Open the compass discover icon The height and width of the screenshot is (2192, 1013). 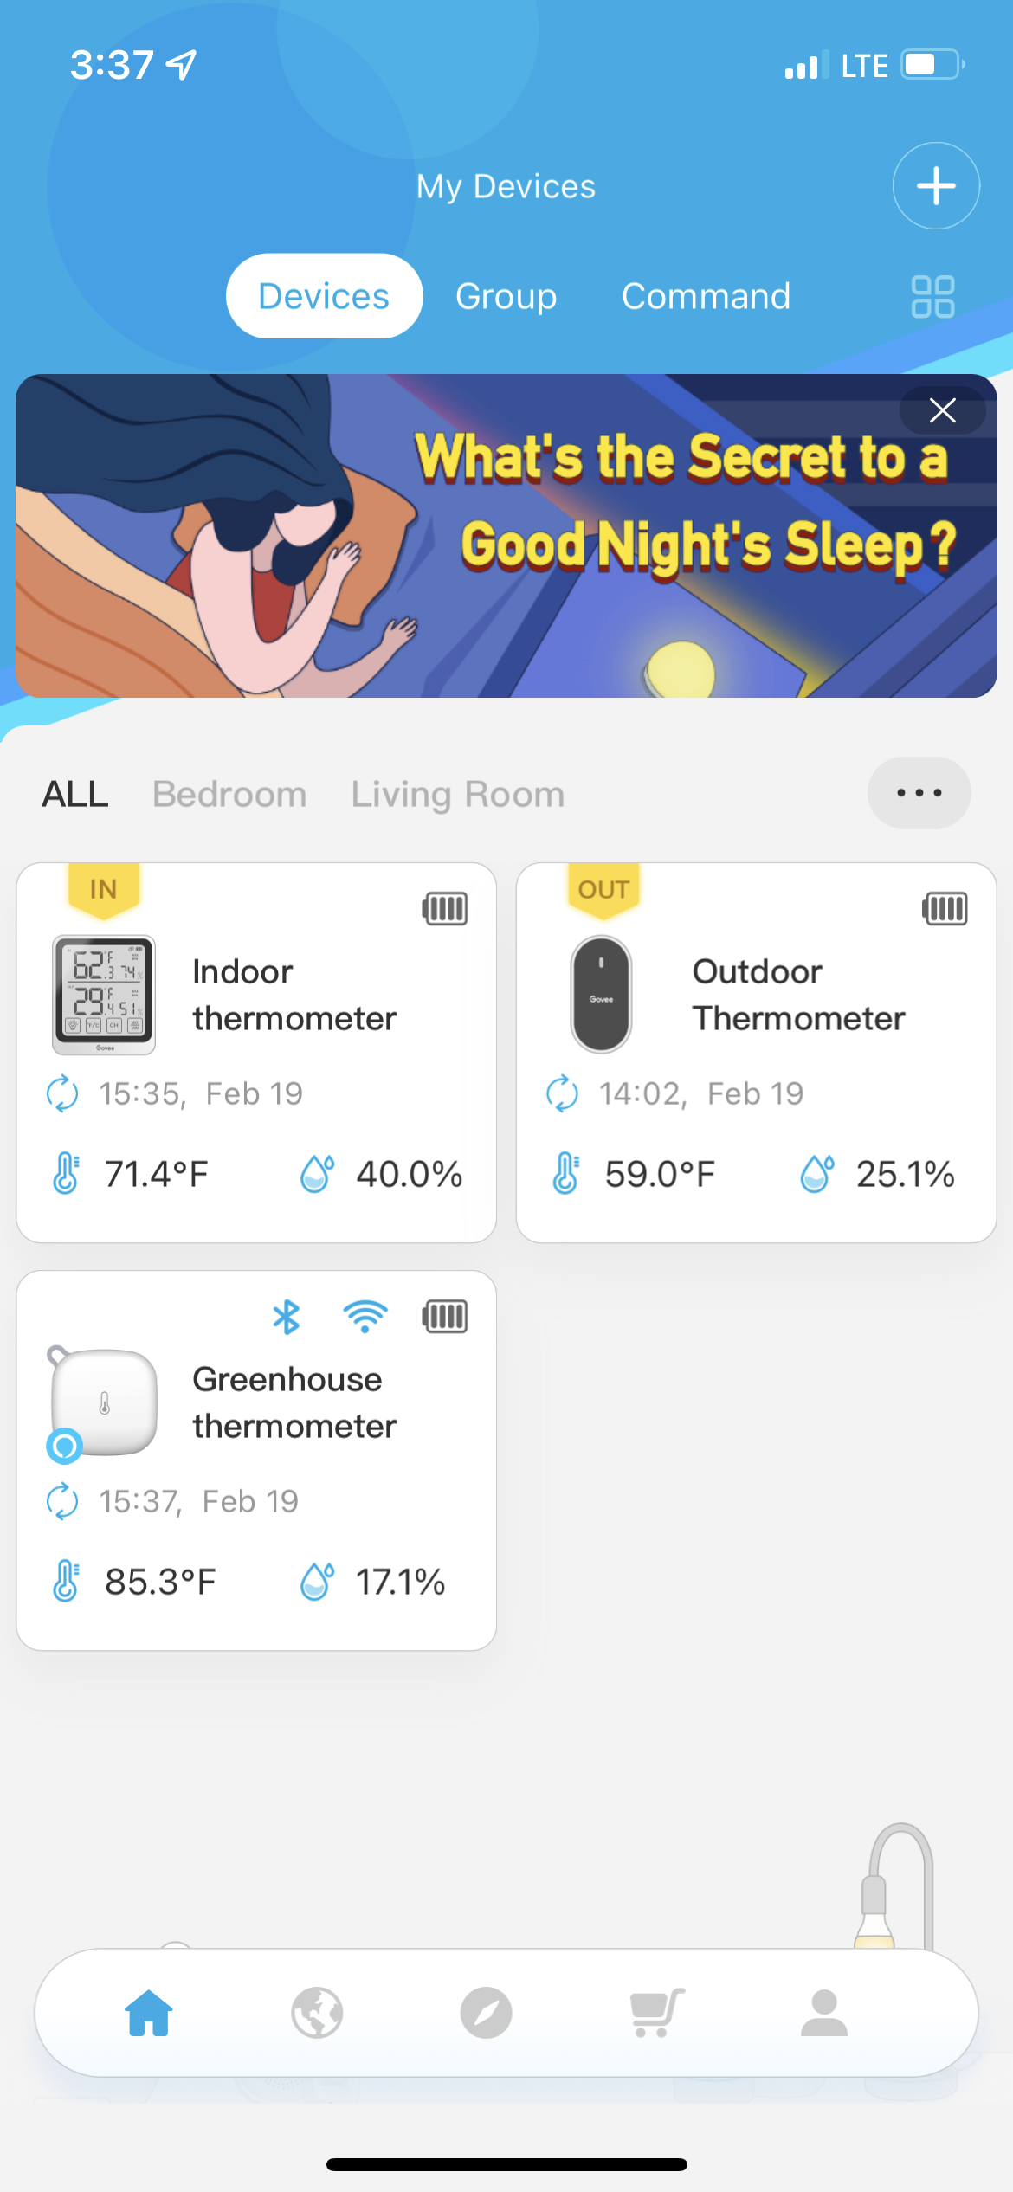(486, 2013)
